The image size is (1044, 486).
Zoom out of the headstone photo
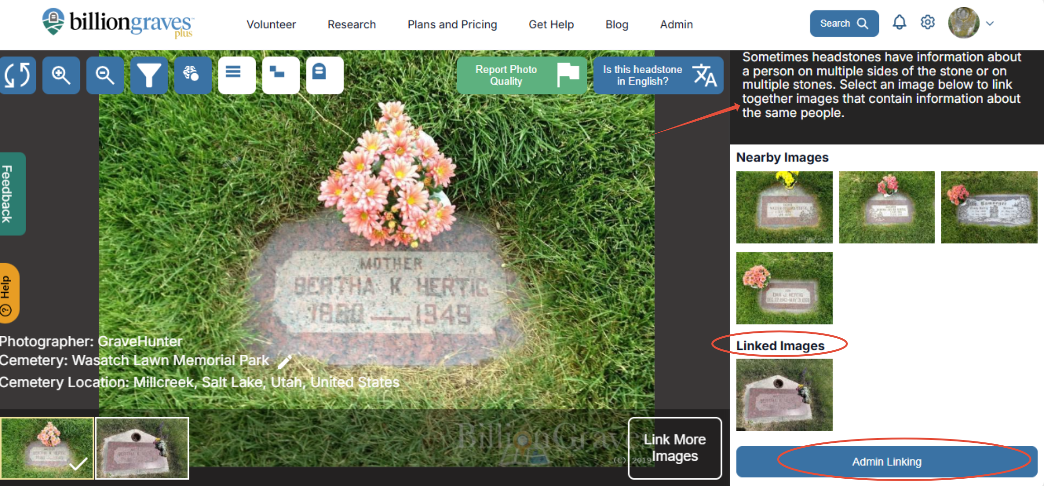[105, 75]
